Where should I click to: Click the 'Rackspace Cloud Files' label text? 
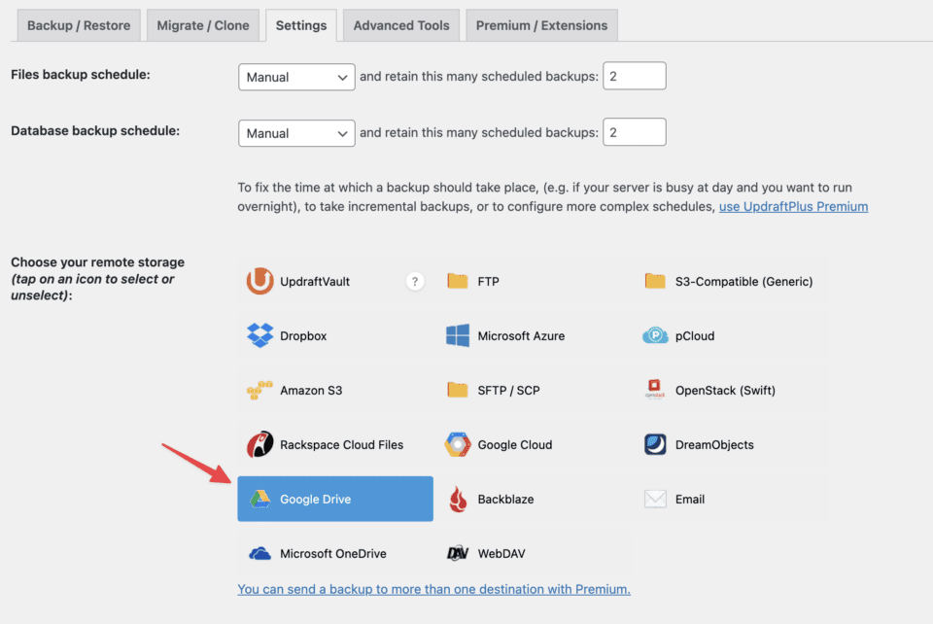pyautogui.click(x=341, y=444)
